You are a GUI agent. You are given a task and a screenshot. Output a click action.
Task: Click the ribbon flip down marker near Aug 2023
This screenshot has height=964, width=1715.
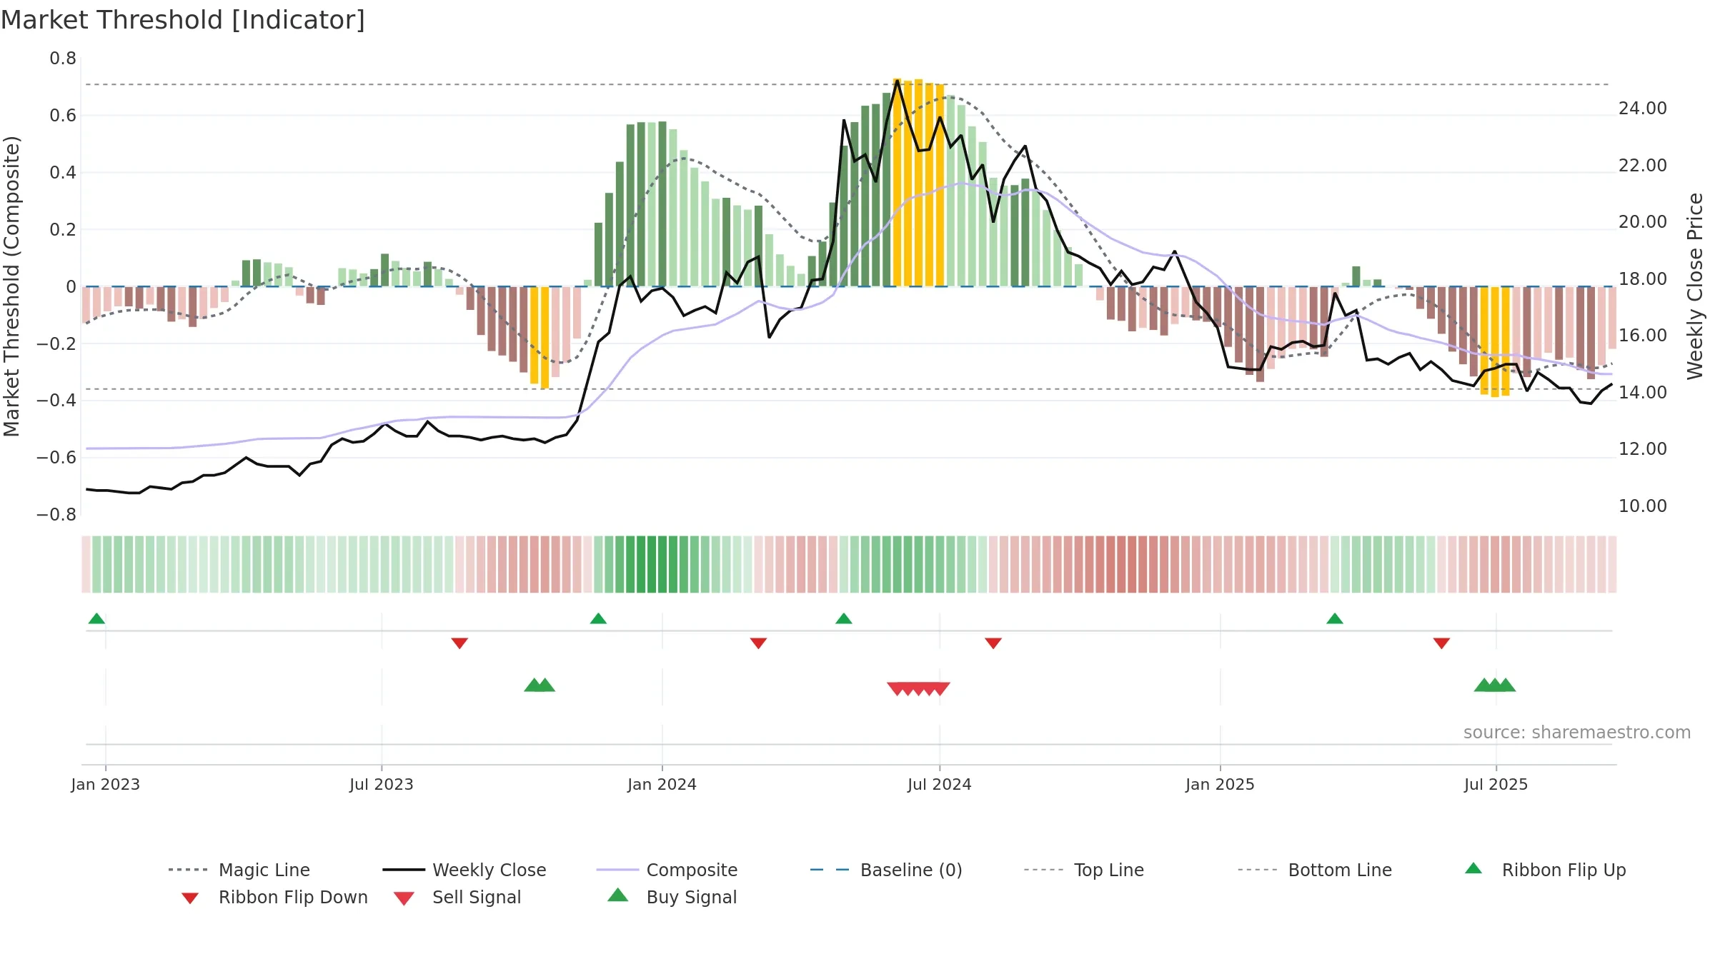459,643
